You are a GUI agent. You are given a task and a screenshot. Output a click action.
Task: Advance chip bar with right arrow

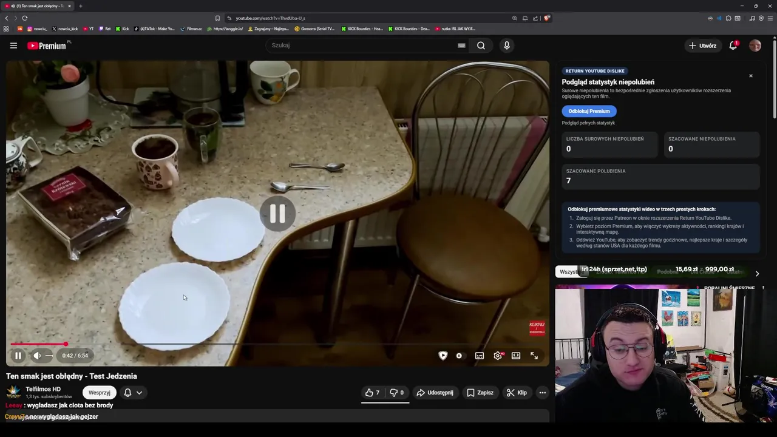coord(757,274)
